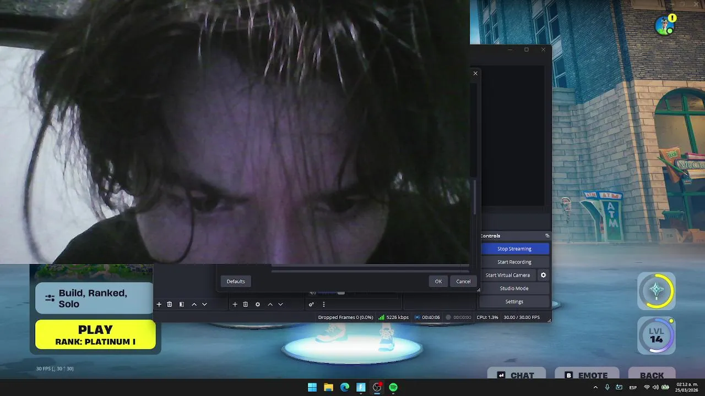The height and width of the screenshot is (396, 705).
Task: Open source properties gear in Sources dock
Action: pos(258,304)
